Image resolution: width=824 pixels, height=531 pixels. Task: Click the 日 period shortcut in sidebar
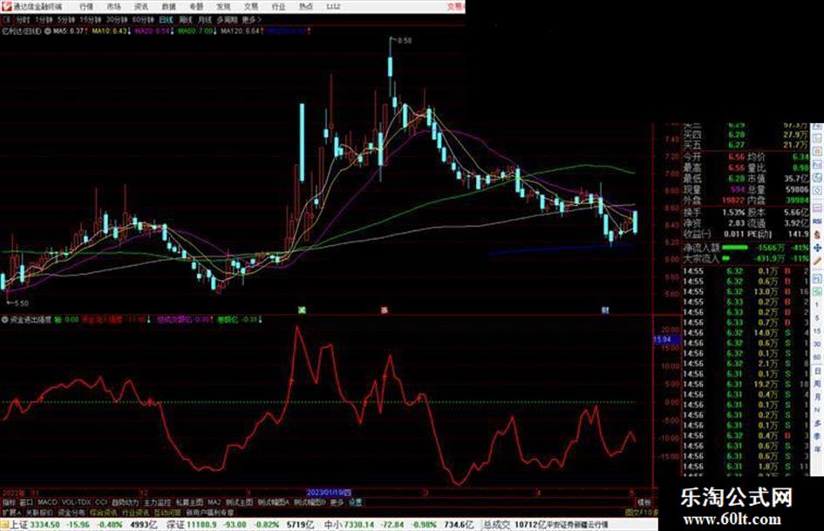(x=817, y=371)
